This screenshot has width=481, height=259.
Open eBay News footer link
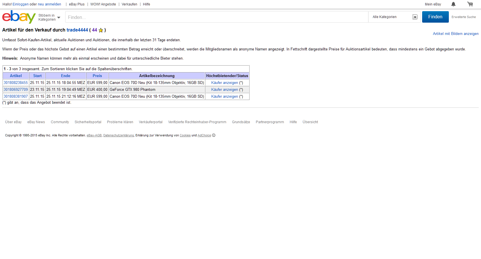point(36,122)
